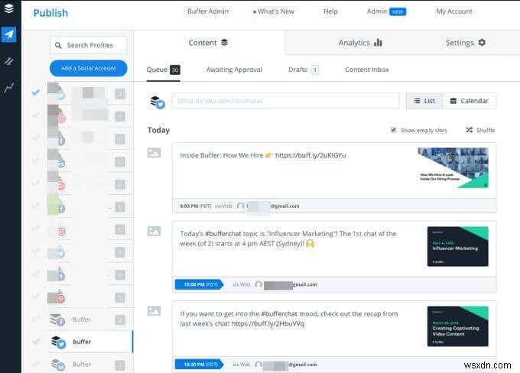Open the How We Hire post thumbnail
The height and width of the screenshot is (373, 520).
453,168
